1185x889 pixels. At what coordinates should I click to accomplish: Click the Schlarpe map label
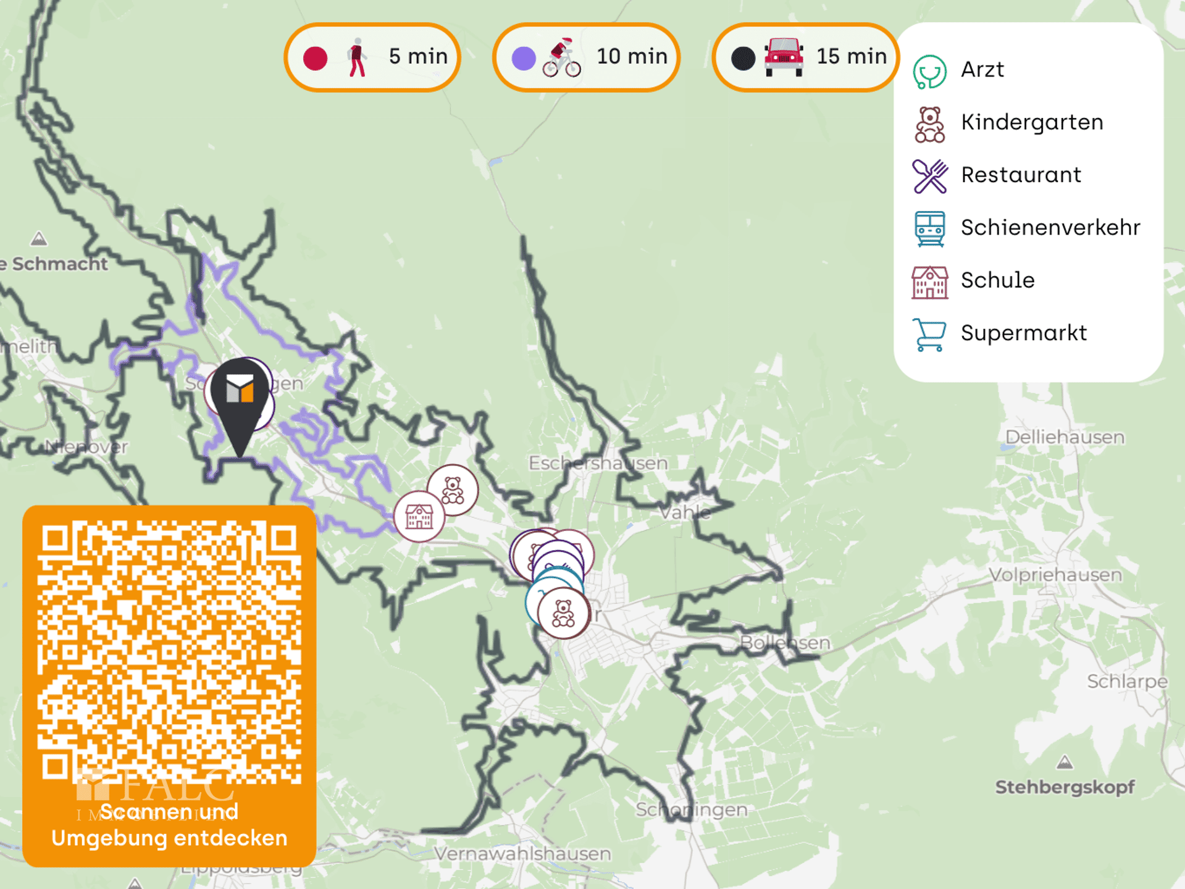[1127, 682]
